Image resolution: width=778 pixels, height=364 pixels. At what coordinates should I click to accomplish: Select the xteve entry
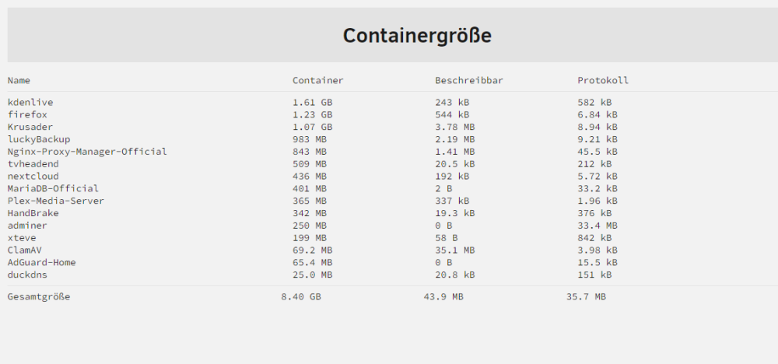coord(22,238)
